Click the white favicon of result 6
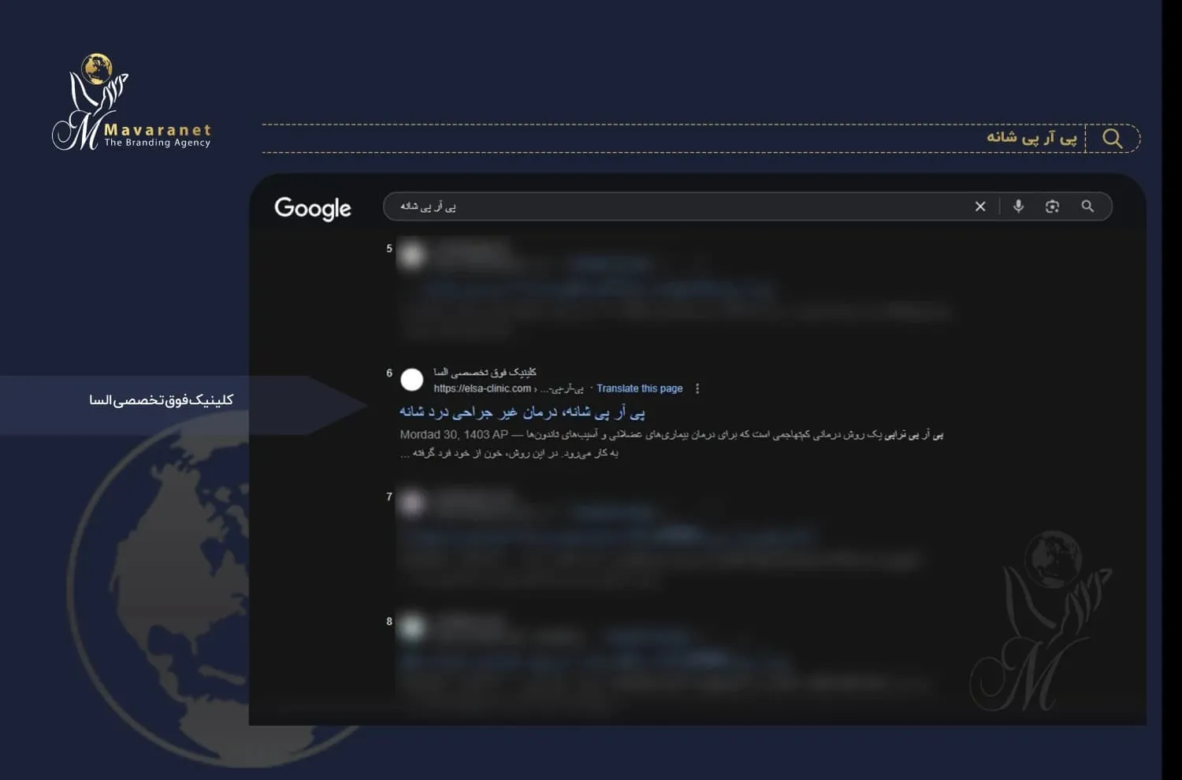This screenshot has width=1182, height=780. pos(411,380)
